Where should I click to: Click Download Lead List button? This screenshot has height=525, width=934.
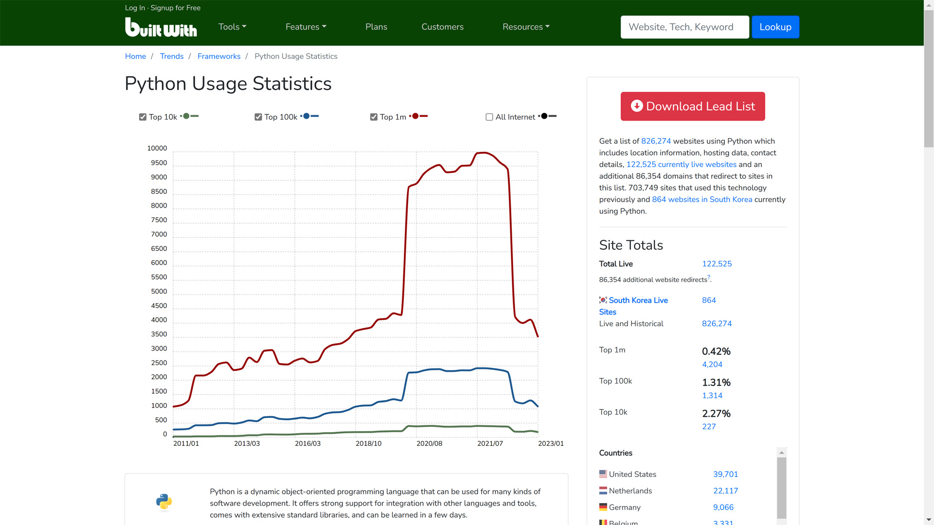coord(693,106)
